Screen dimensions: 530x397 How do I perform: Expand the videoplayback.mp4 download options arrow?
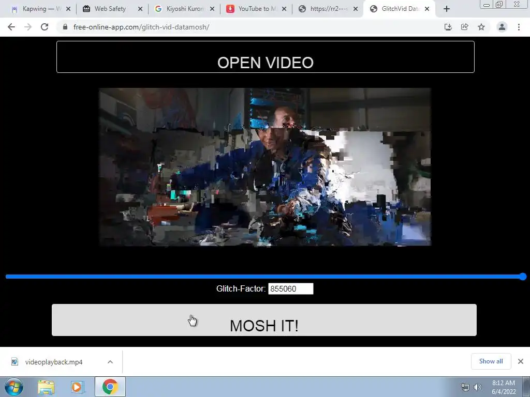110,362
